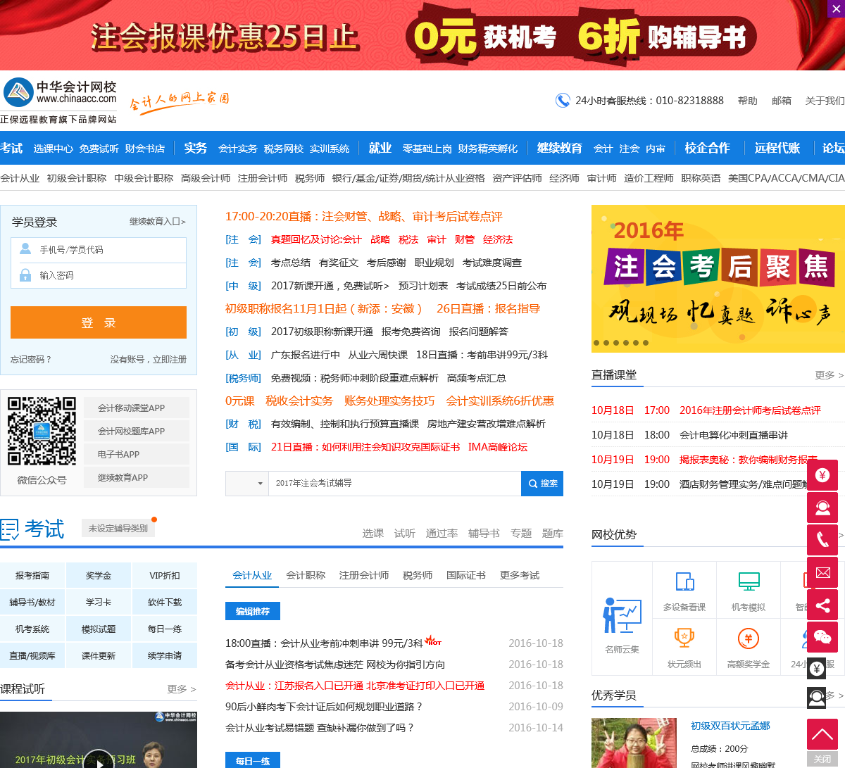Click the 输入密码 password field
Image resolution: width=845 pixels, height=768 pixels.
click(99, 275)
